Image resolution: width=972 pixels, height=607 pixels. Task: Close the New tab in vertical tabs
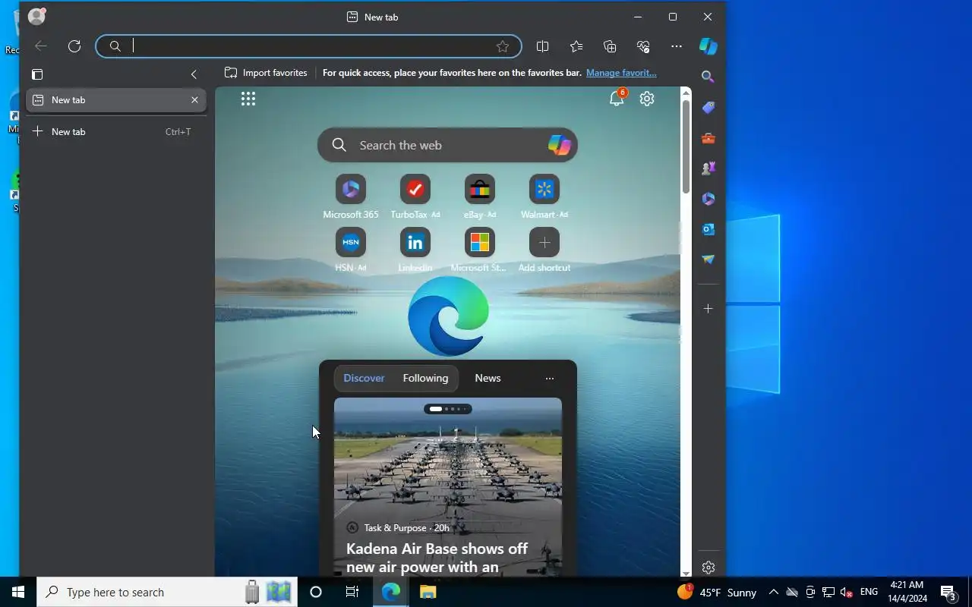click(x=194, y=100)
